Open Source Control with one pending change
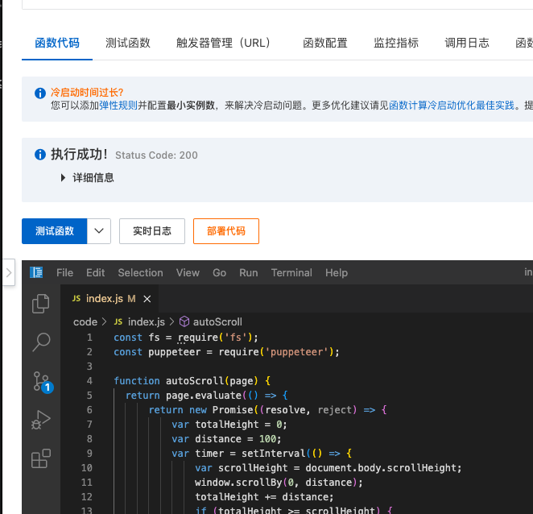This screenshot has width=533, height=514. [43, 382]
